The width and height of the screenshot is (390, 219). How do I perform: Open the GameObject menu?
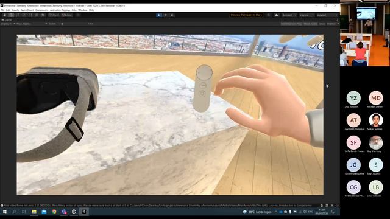point(27,10)
